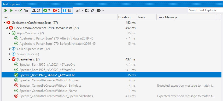Screen dimensions: 223x101
Task: Select Speaker_CannotBeCreatedWithout_SpeakerWebsites test
Action: 111,96
